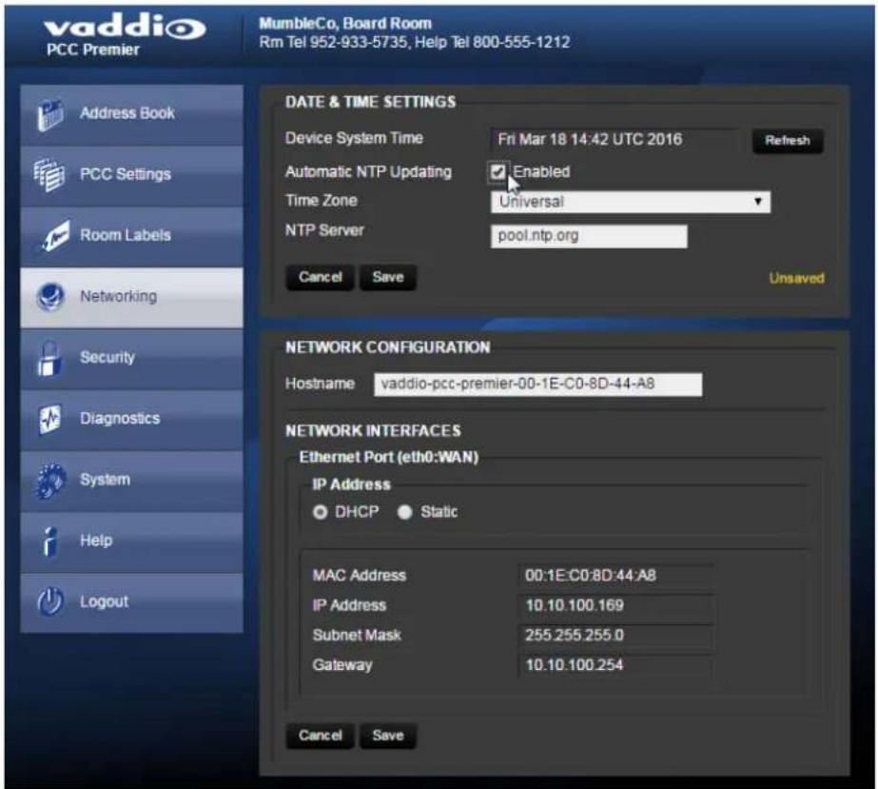Viewport: 878px width, 789px height.
Task: Click the NTP Server input field
Action: tap(589, 236)
